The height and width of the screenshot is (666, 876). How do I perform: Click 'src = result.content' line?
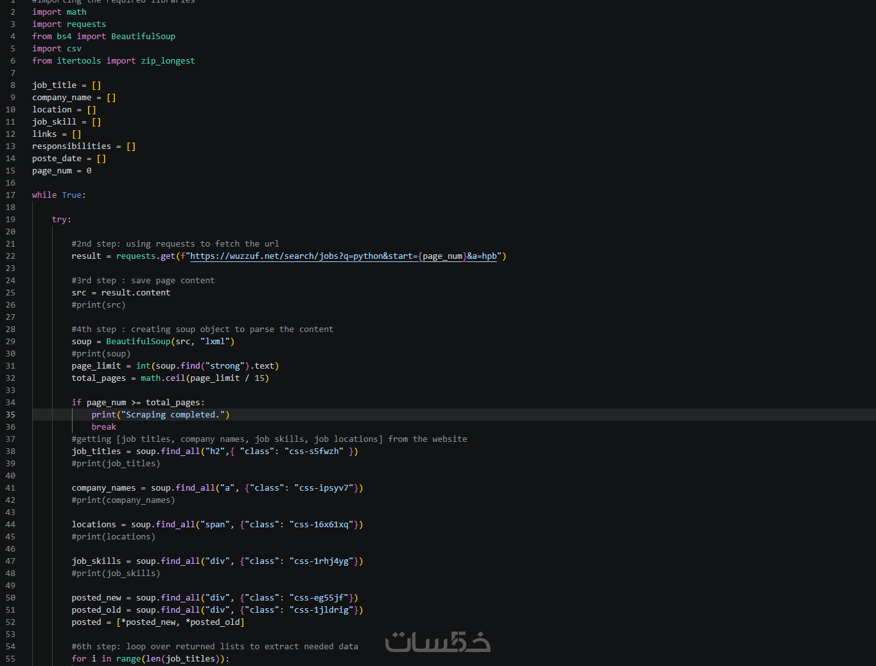[x=121, y=293]
